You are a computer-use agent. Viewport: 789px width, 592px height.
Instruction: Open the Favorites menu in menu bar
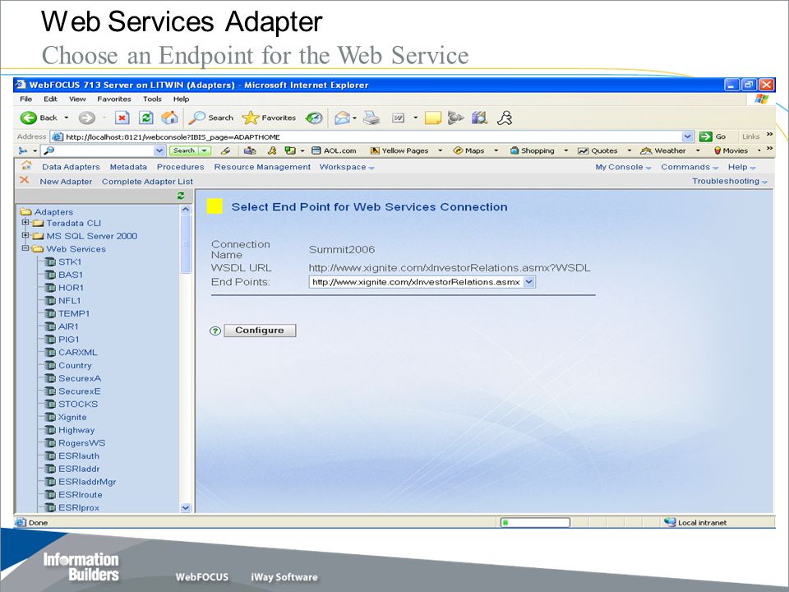coord(114,99)
